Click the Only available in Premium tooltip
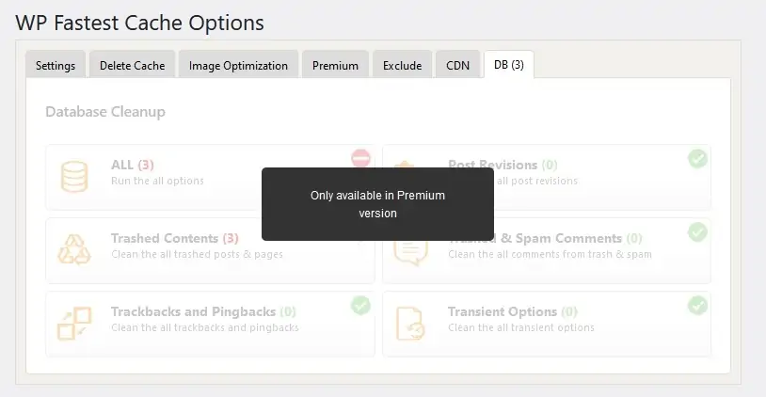The image size is (766, 397). (x=377, y=204)
